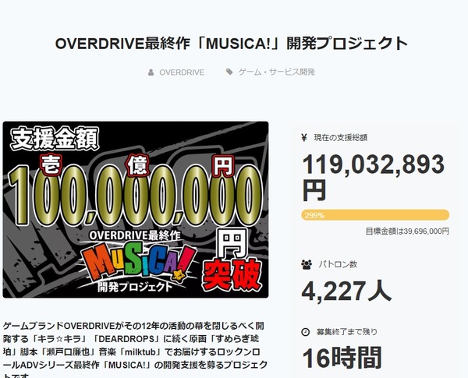
Task: Click the project title heading
Action: coord(232,44)
